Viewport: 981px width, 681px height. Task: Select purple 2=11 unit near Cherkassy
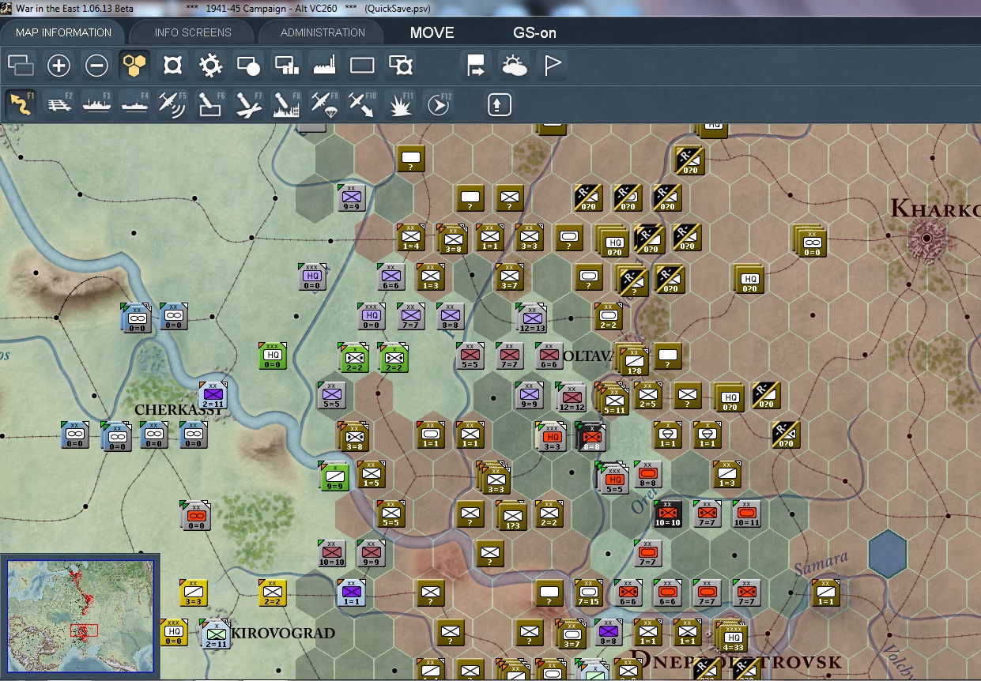tap(213, 394)
